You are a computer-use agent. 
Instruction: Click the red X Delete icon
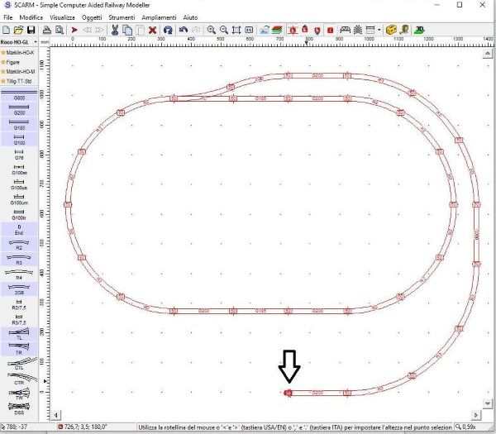click(153, 30)
